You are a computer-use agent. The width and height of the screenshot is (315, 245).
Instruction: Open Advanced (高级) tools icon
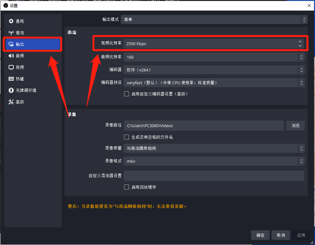click(x=11, y=102)
